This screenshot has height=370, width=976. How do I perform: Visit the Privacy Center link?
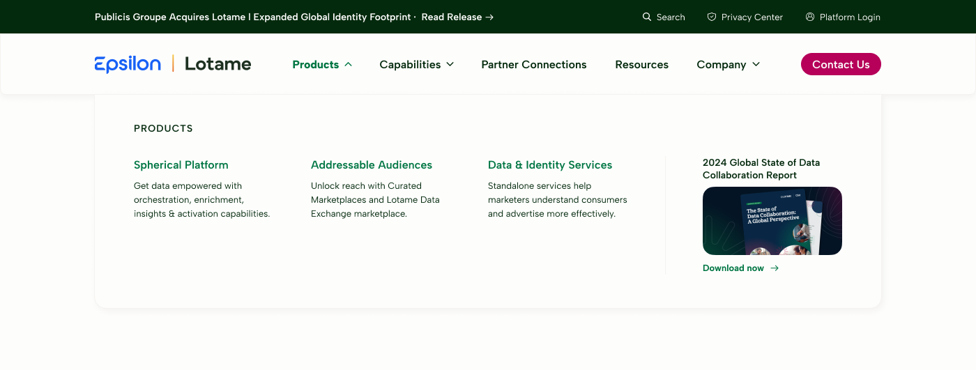[x=752, y=17]
